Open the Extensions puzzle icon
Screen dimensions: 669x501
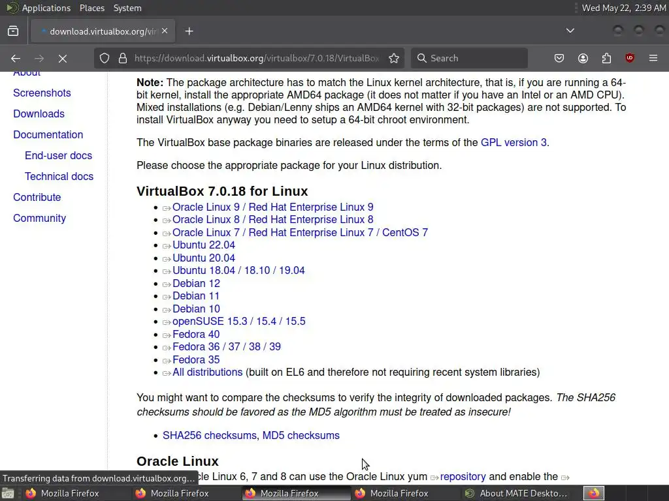click(x=606, y=58)
